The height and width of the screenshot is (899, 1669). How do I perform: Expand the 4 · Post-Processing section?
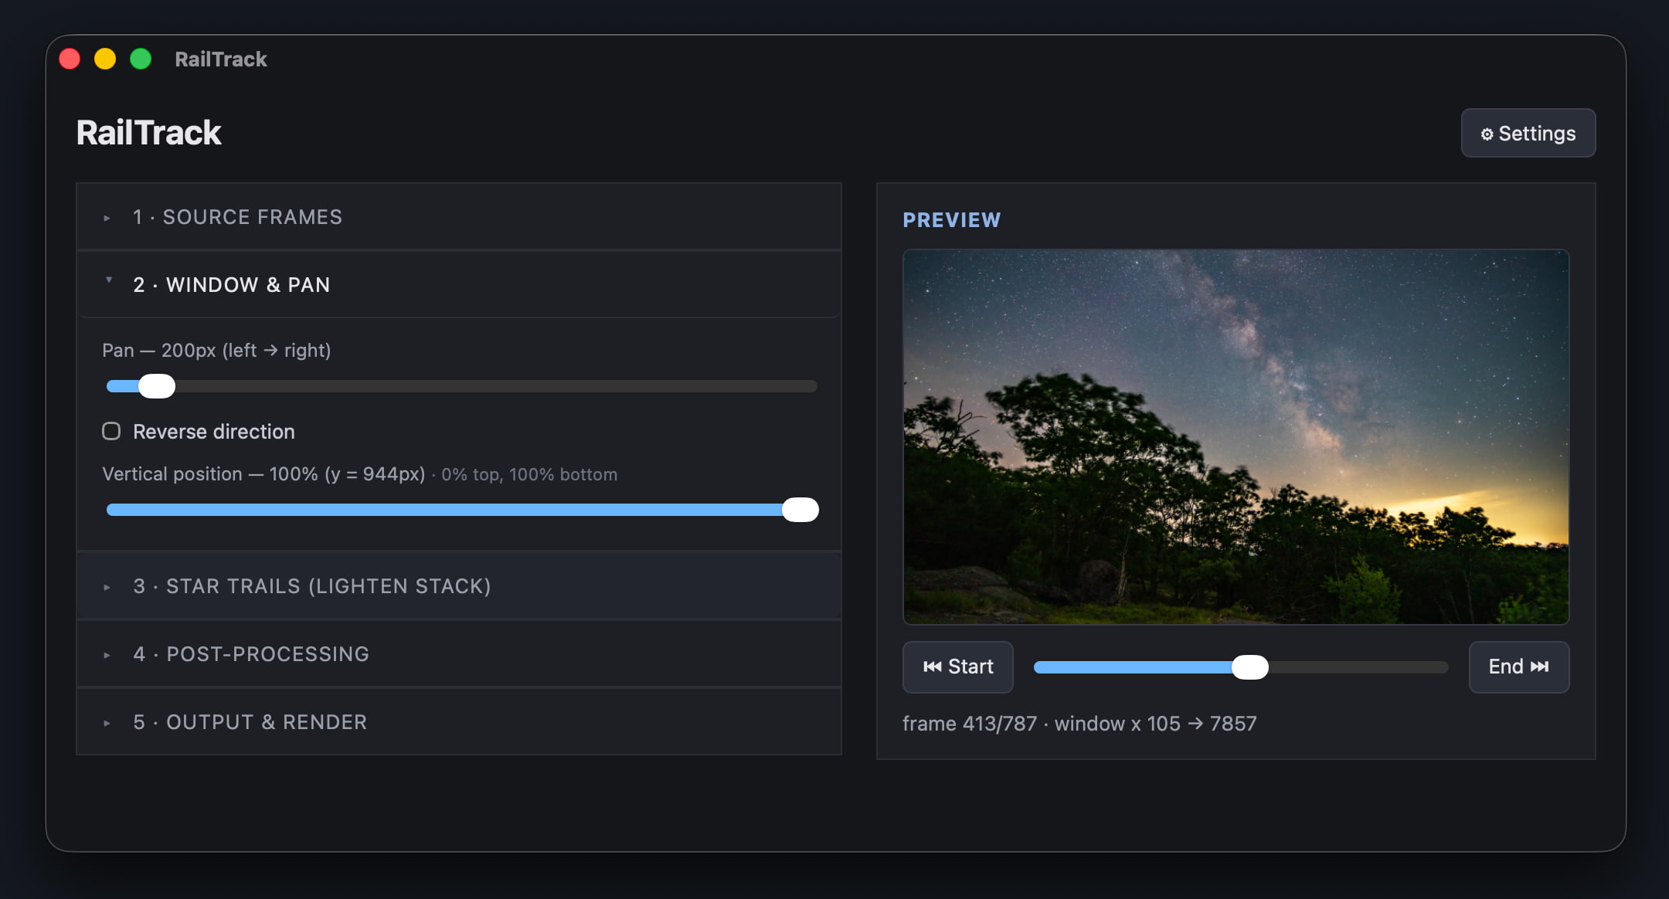459,654
